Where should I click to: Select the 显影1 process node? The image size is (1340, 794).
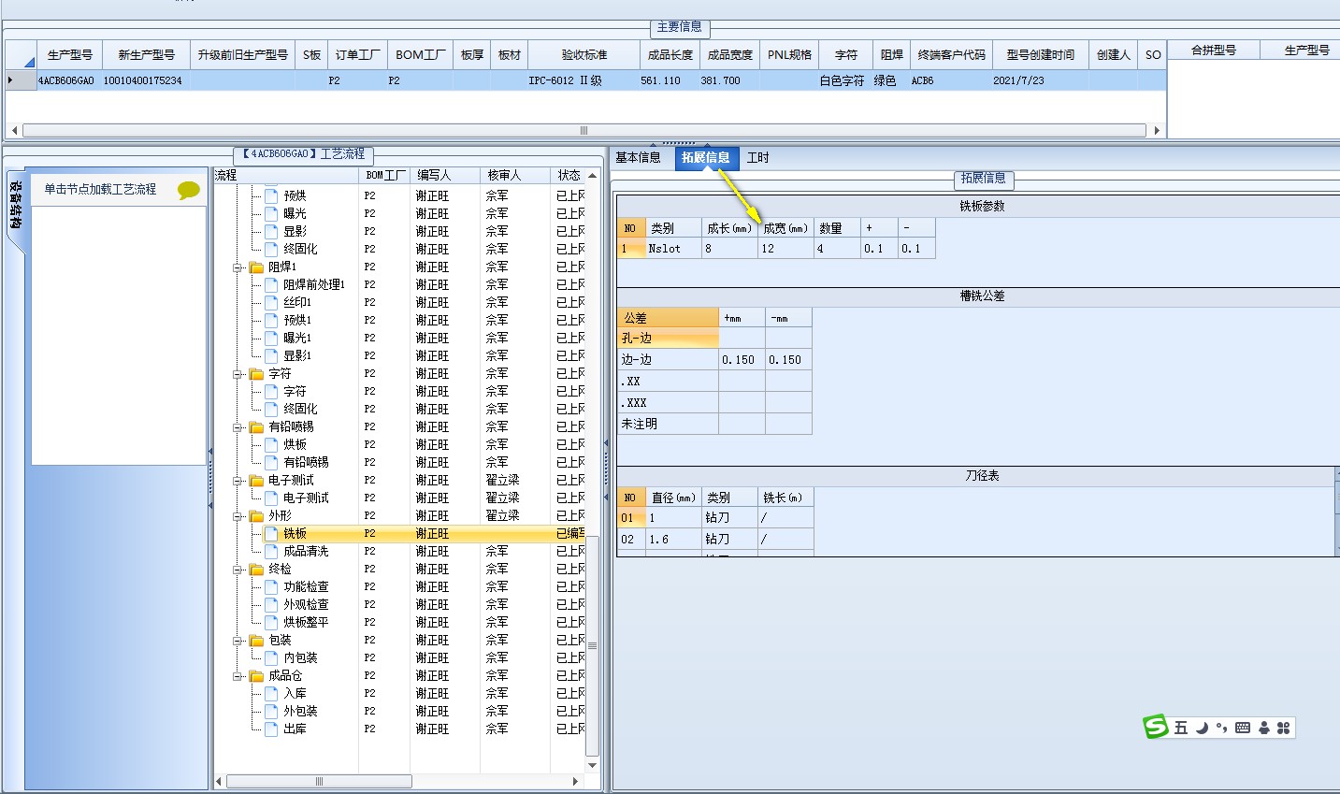coord(297,356)
